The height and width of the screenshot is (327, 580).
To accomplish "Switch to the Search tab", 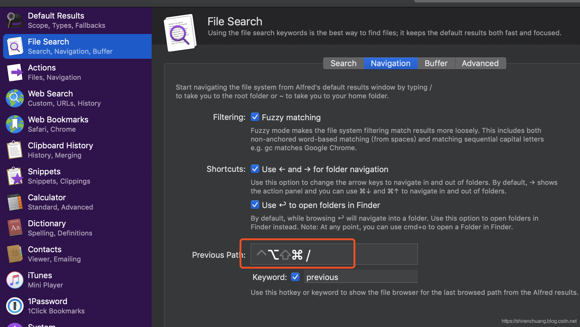I will (343, 63).
